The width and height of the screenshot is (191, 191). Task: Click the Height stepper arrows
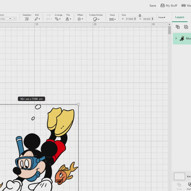coord(152,19)
